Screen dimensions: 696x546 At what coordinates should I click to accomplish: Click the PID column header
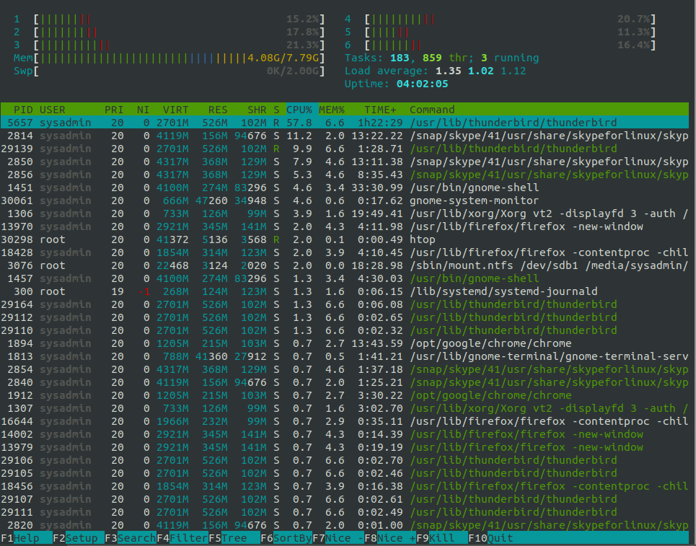click(23, 110)
